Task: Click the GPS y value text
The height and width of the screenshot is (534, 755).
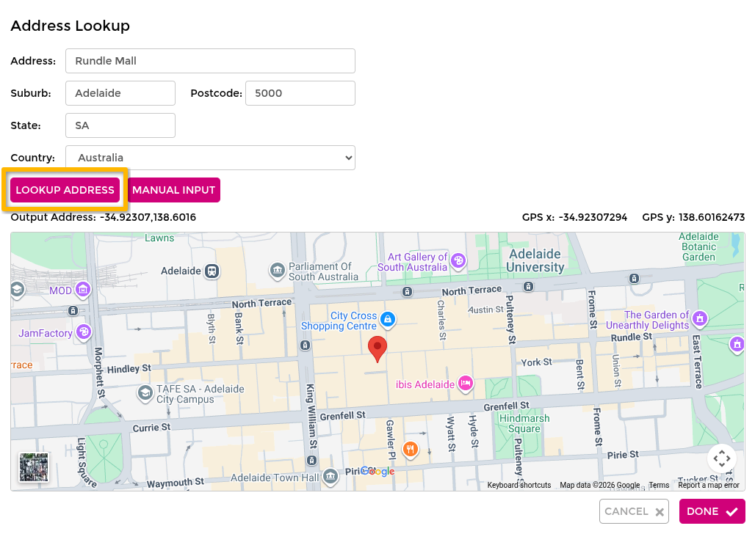Action: 712,217
